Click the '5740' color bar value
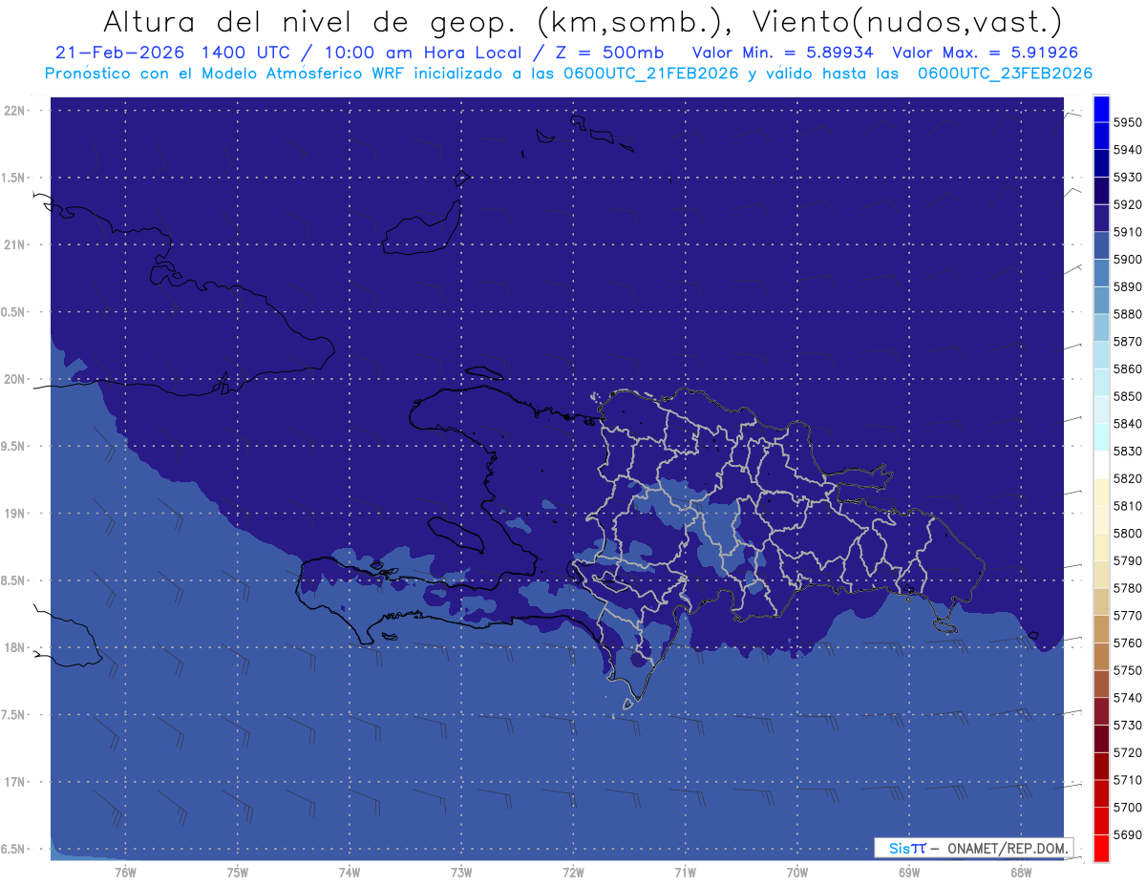 point(1128,698)
